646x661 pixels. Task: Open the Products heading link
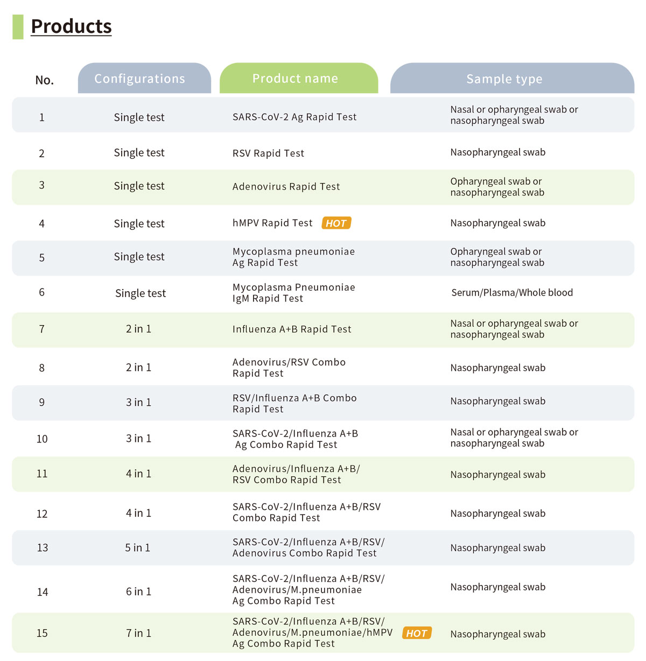pyautogui.click(x=71, y=26)
